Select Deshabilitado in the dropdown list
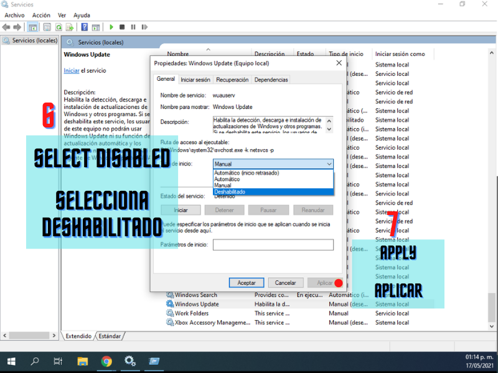The height and width of the screenshot is (373, 498). (273, 192)
